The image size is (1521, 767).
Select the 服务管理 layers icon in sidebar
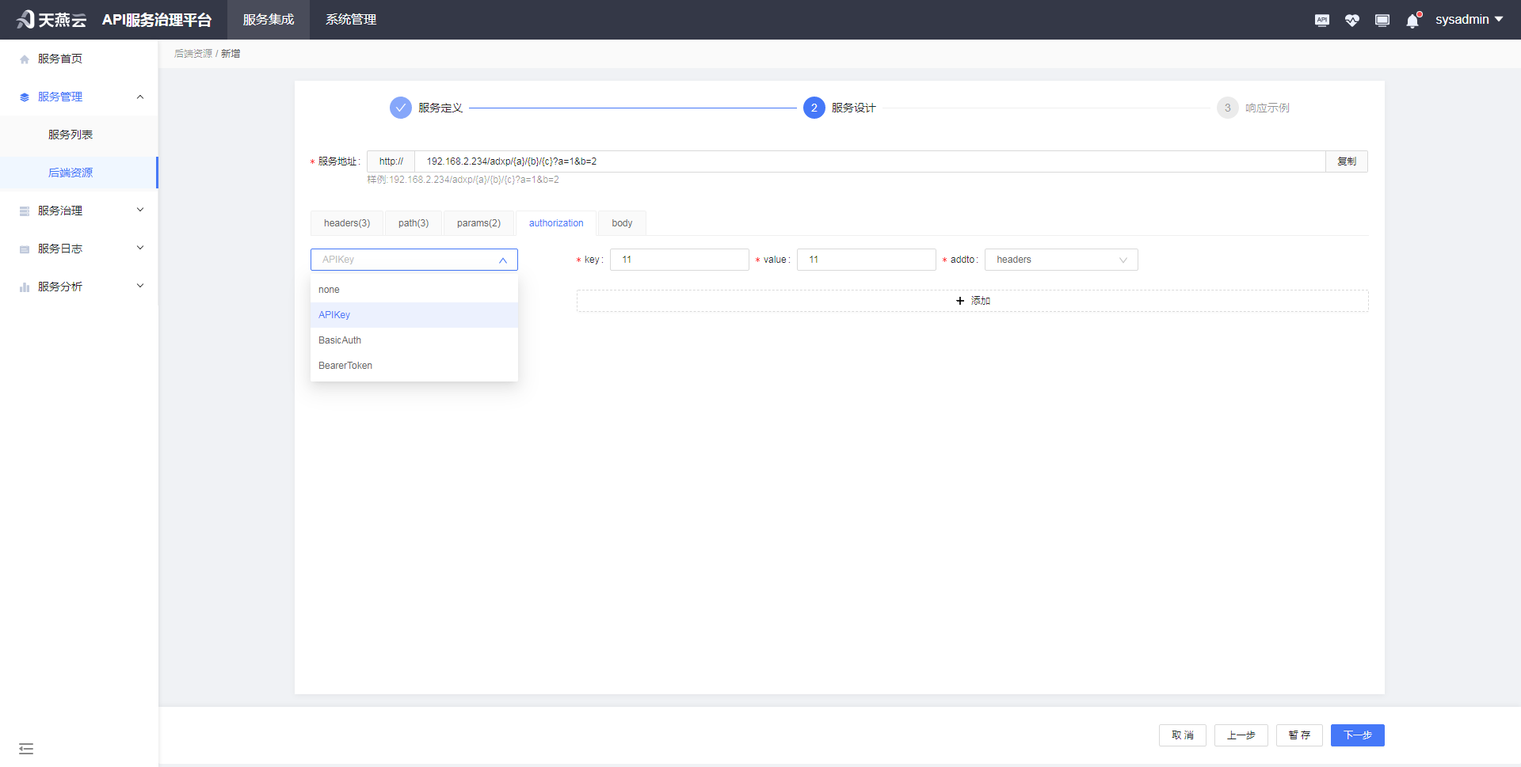click(x=24, y=96)
